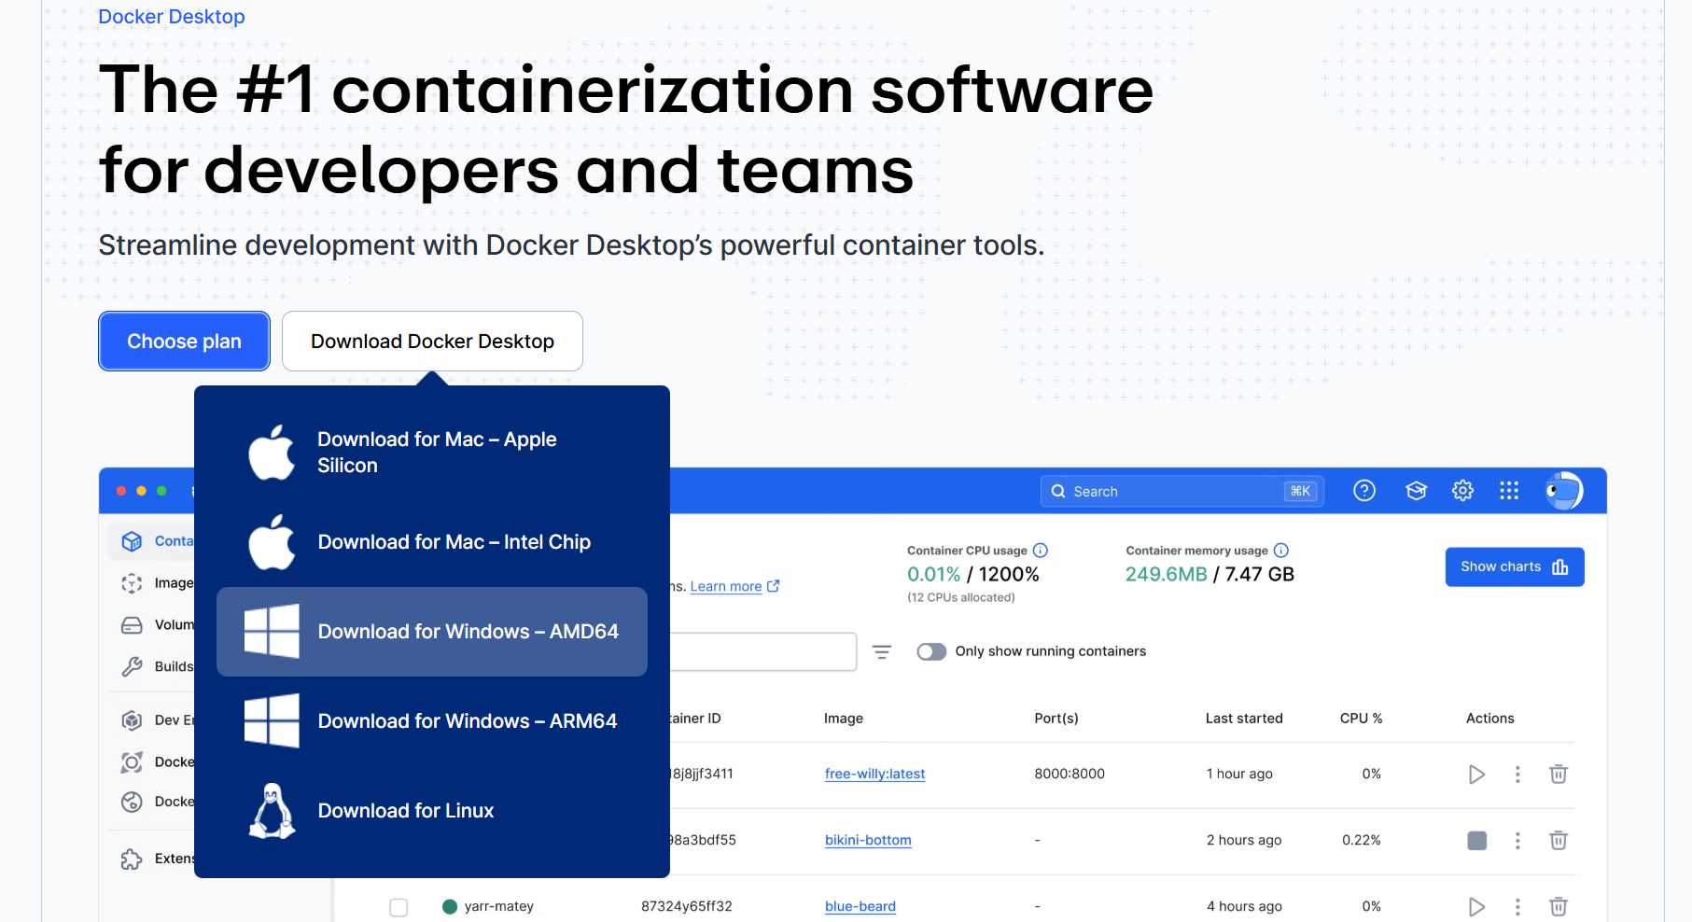Viewport: 1692px width, 922px height.
Task: Open Docker Desktop settings gear
Action: click(1462, 490)
